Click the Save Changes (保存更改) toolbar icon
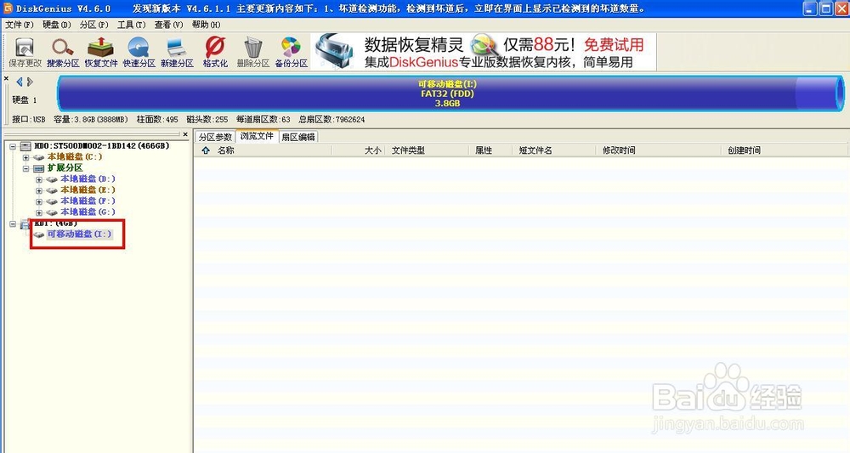The image size is (850, 453). coord(25,52)
